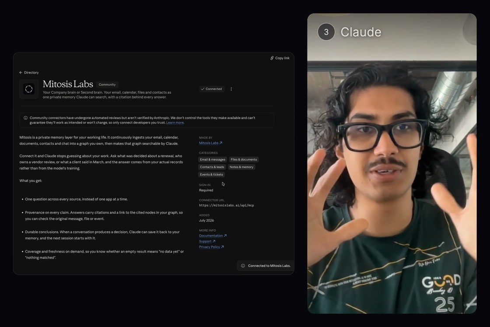Open the three-dot more options menu
The height and width of the screenshot is (327, 490).
coord(231,89)
